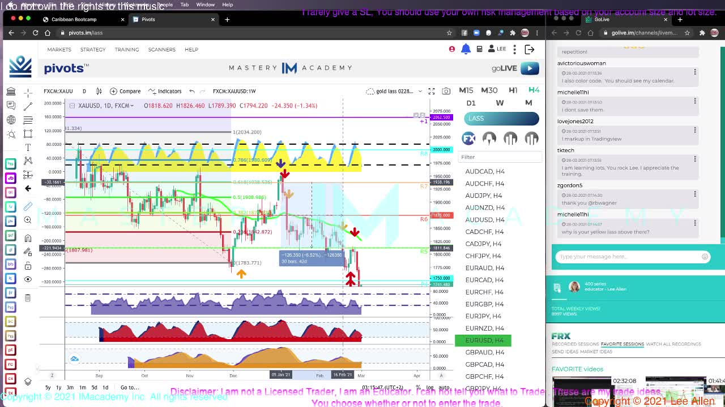Toggle magnet mode in drawing toolbar
Screen dimensions: 725x407
click(28, 239)
